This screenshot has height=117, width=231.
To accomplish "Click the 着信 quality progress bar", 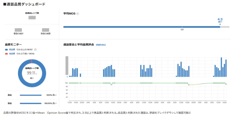I will click(x=31, y=95).
